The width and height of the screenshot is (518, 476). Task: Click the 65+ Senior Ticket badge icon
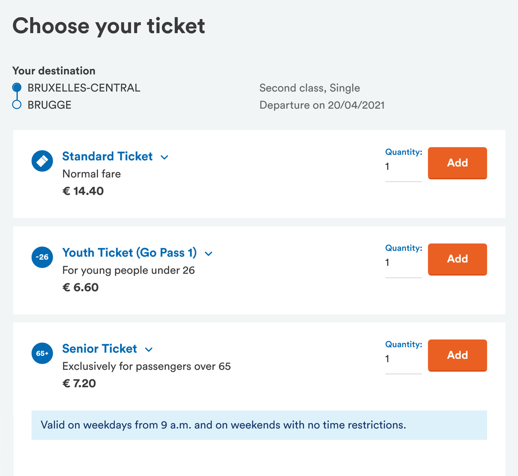coord(42,353)
